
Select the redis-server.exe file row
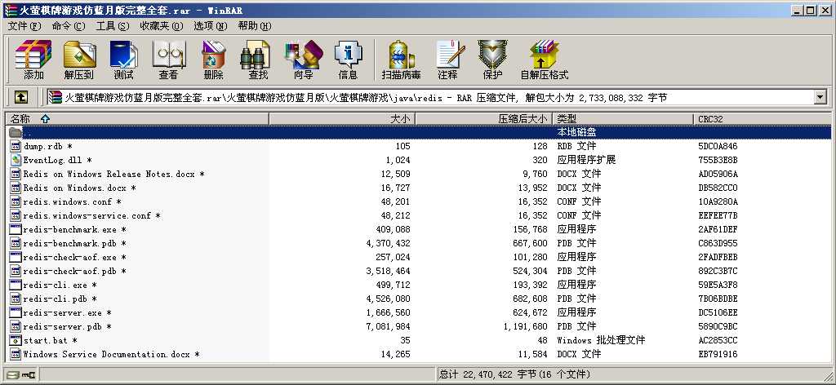click(x=418, y=312)
